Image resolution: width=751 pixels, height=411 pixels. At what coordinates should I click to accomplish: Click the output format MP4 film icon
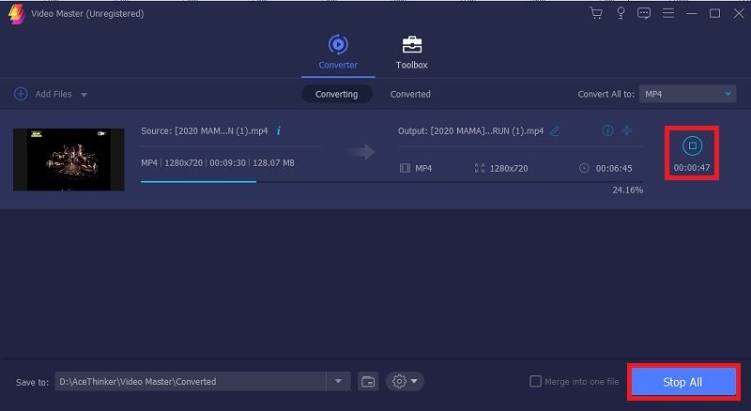click(x=405, y=168)
